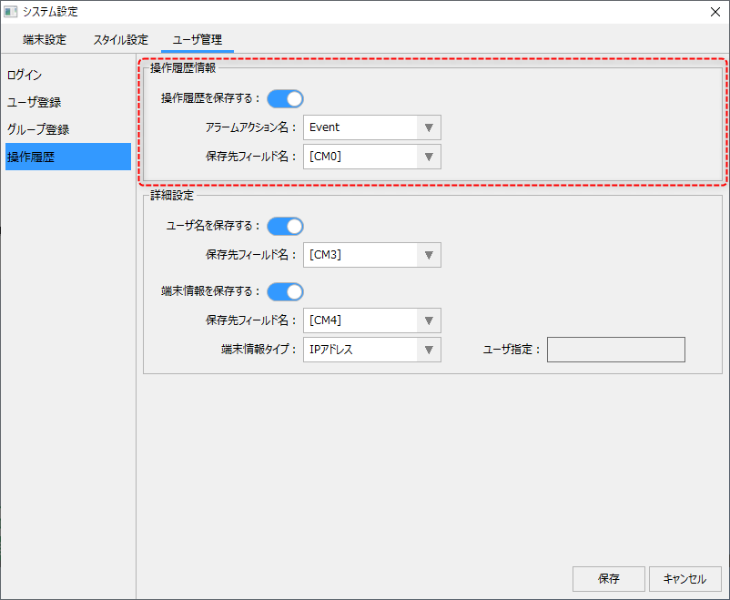Select 操作履歴 in the sidebar list
This screenshot has height=600, width=730.
31,157
